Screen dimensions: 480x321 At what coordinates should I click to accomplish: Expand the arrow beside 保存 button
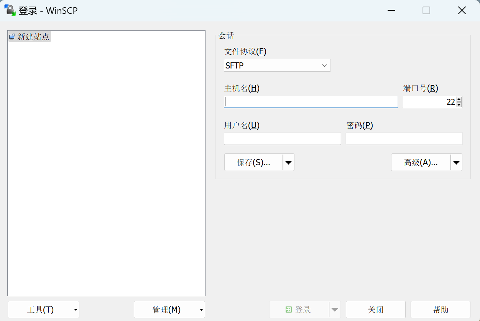pos(289,162)
